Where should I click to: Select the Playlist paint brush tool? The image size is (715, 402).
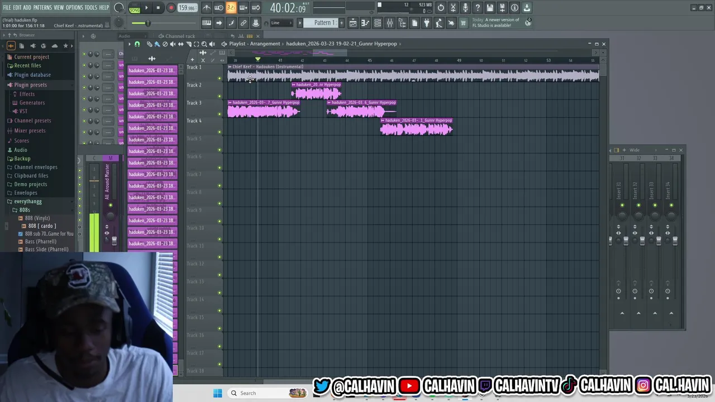point(157,44)
